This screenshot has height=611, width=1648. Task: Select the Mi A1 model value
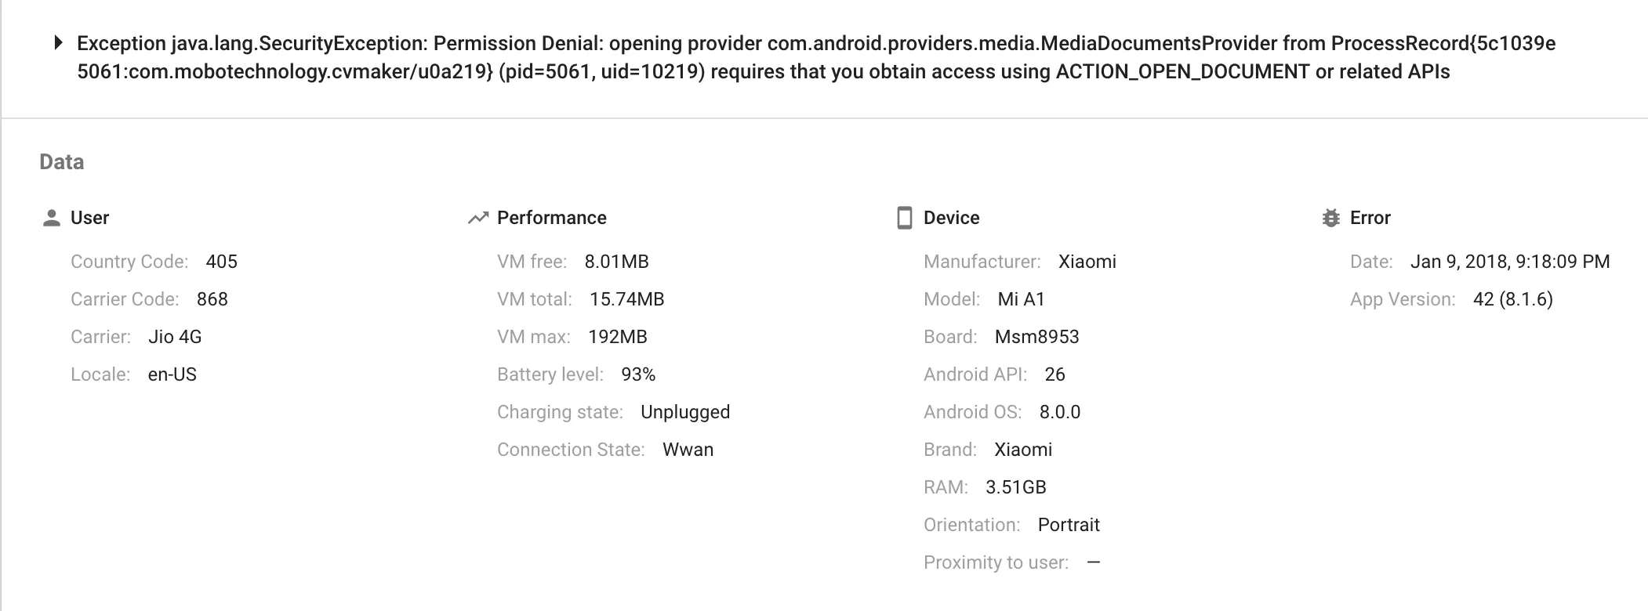pos(1021,299)
